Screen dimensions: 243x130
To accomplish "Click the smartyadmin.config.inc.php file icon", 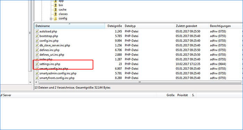I will 37,73.
